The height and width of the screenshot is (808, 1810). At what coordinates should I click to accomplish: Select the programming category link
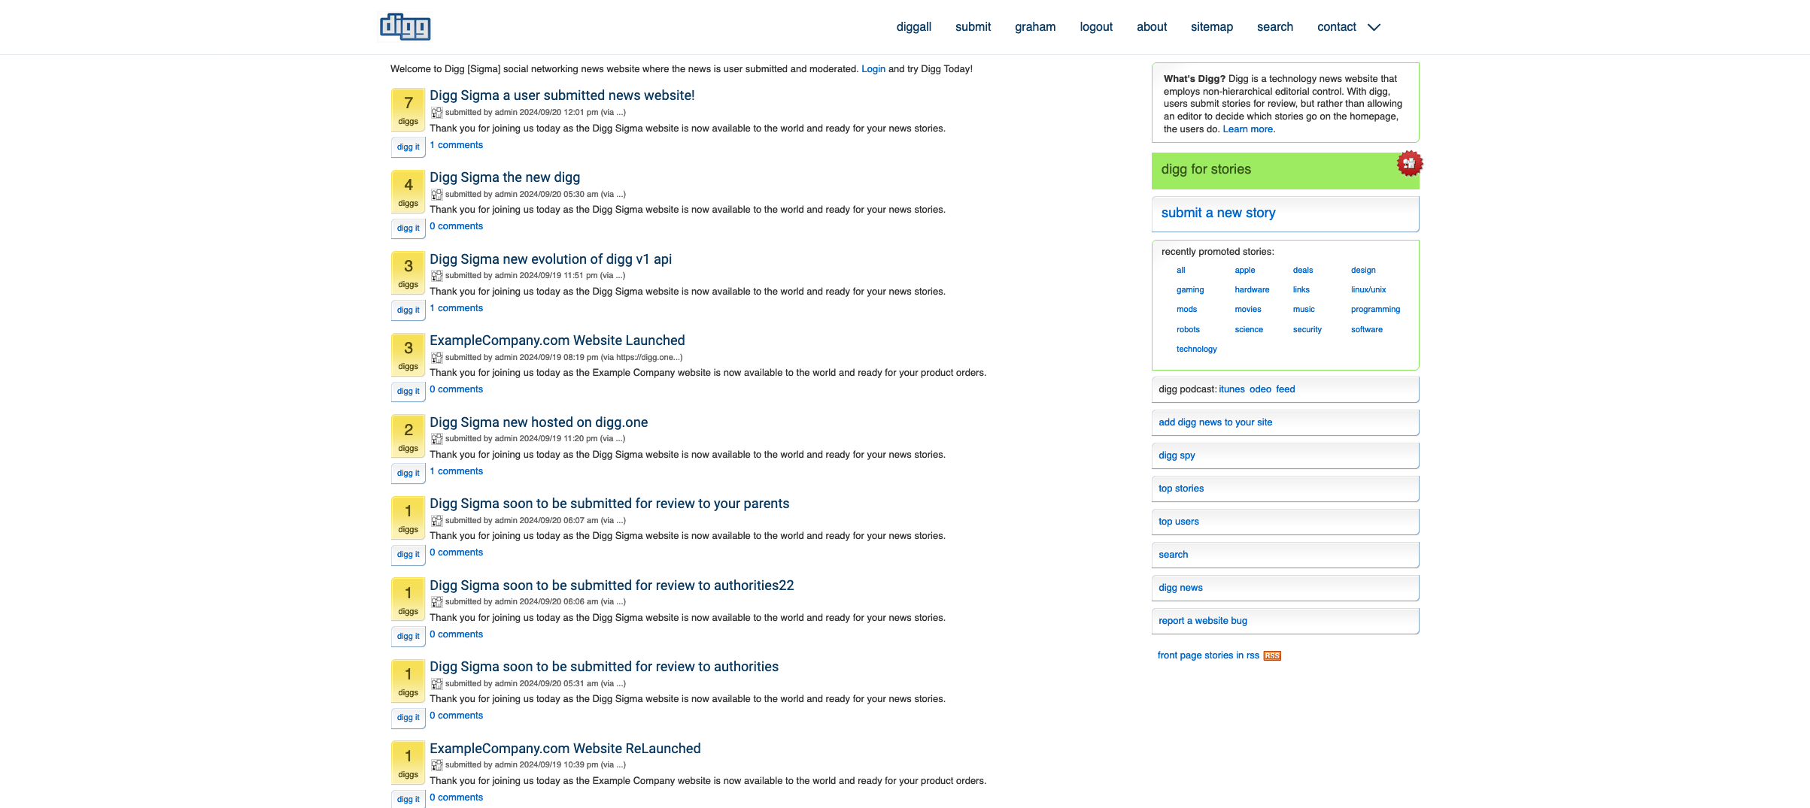1375,309
